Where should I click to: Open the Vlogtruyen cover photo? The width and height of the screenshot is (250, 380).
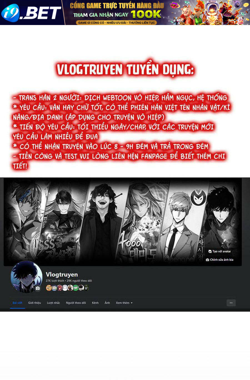(x=122, y=222)
